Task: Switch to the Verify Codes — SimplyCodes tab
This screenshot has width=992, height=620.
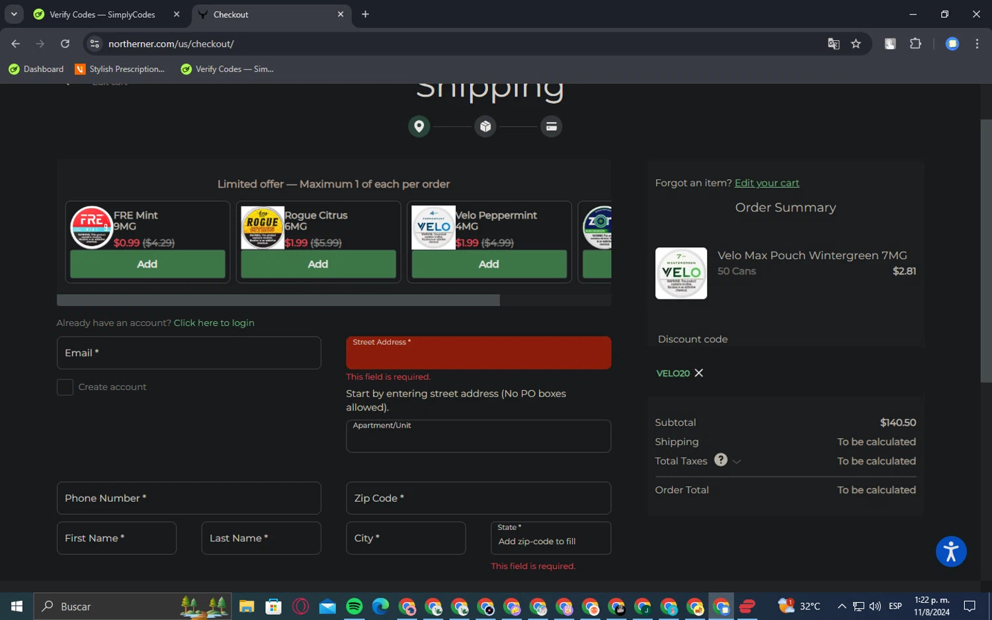Action: click(103, 15)
